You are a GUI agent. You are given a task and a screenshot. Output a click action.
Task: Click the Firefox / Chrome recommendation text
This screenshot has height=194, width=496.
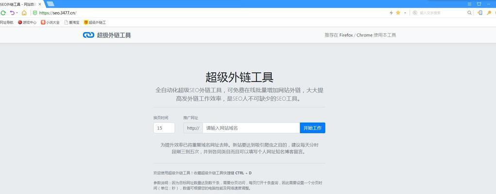pyautogui.click(x=360, y=35)
